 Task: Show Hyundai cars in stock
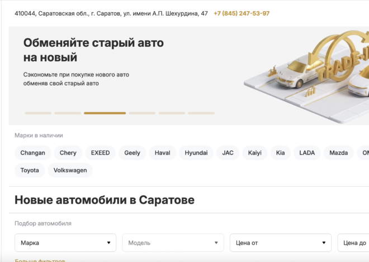[196, 153]
